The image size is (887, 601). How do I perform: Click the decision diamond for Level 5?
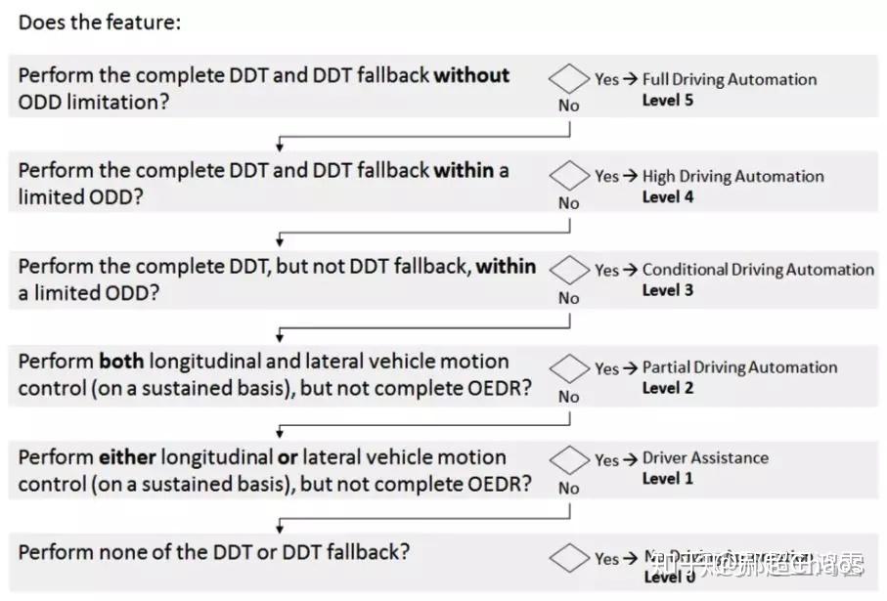(569, 78)
